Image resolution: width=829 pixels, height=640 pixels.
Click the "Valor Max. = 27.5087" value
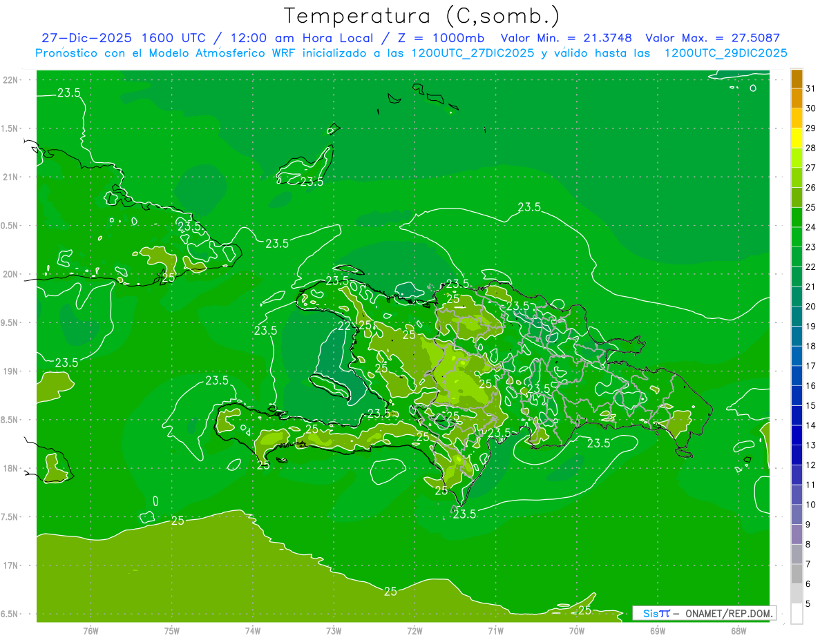coord(712,38)
